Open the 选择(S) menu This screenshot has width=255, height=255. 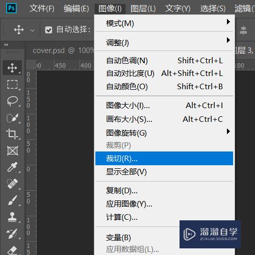tap(213, 9)
